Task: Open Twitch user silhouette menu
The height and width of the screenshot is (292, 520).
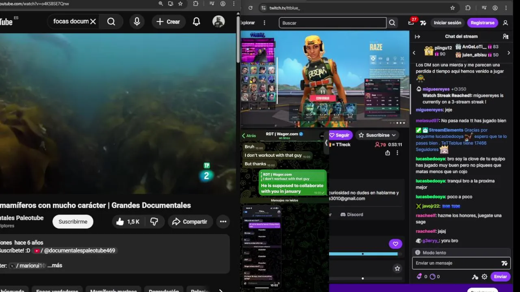Action: [505, 23]
